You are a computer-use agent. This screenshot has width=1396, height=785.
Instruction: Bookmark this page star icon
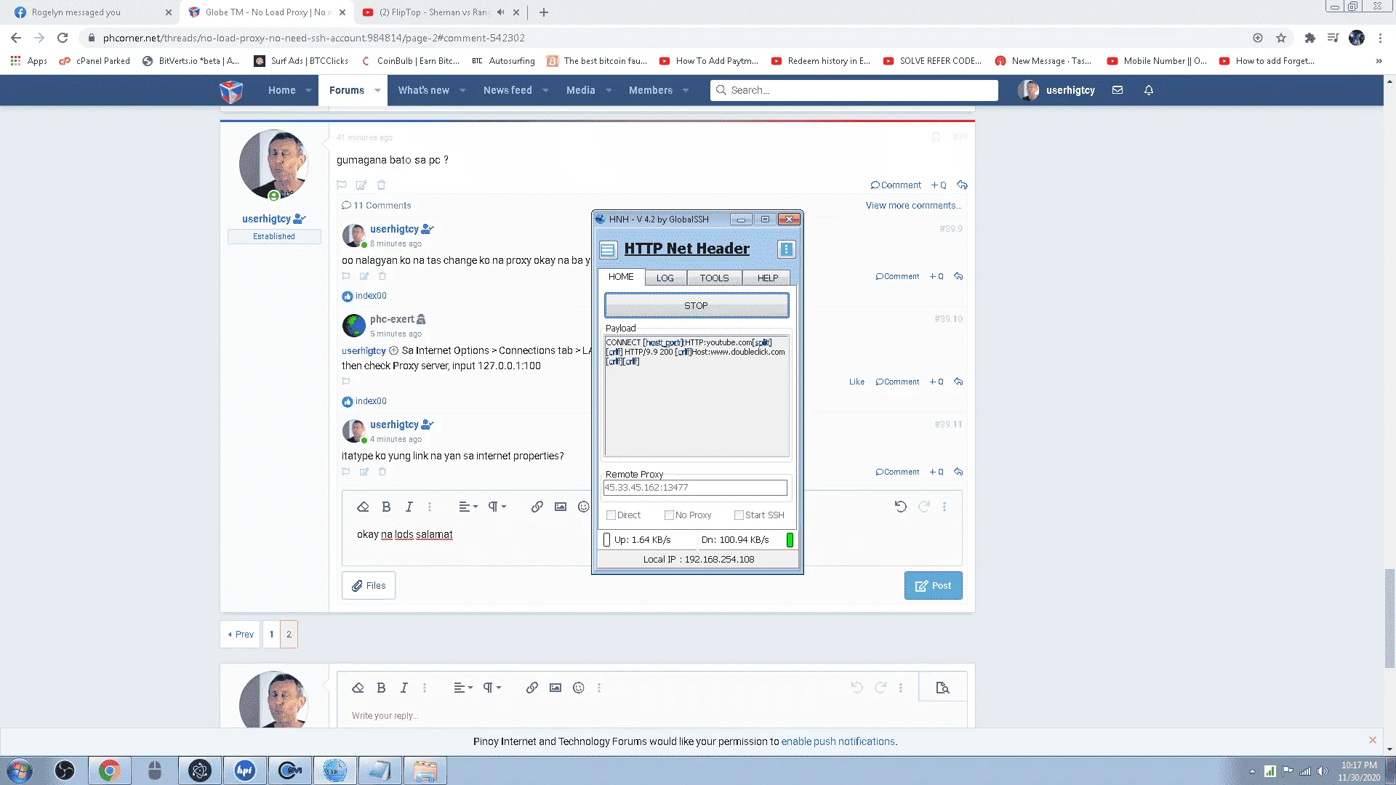(x=1281, y=38)
